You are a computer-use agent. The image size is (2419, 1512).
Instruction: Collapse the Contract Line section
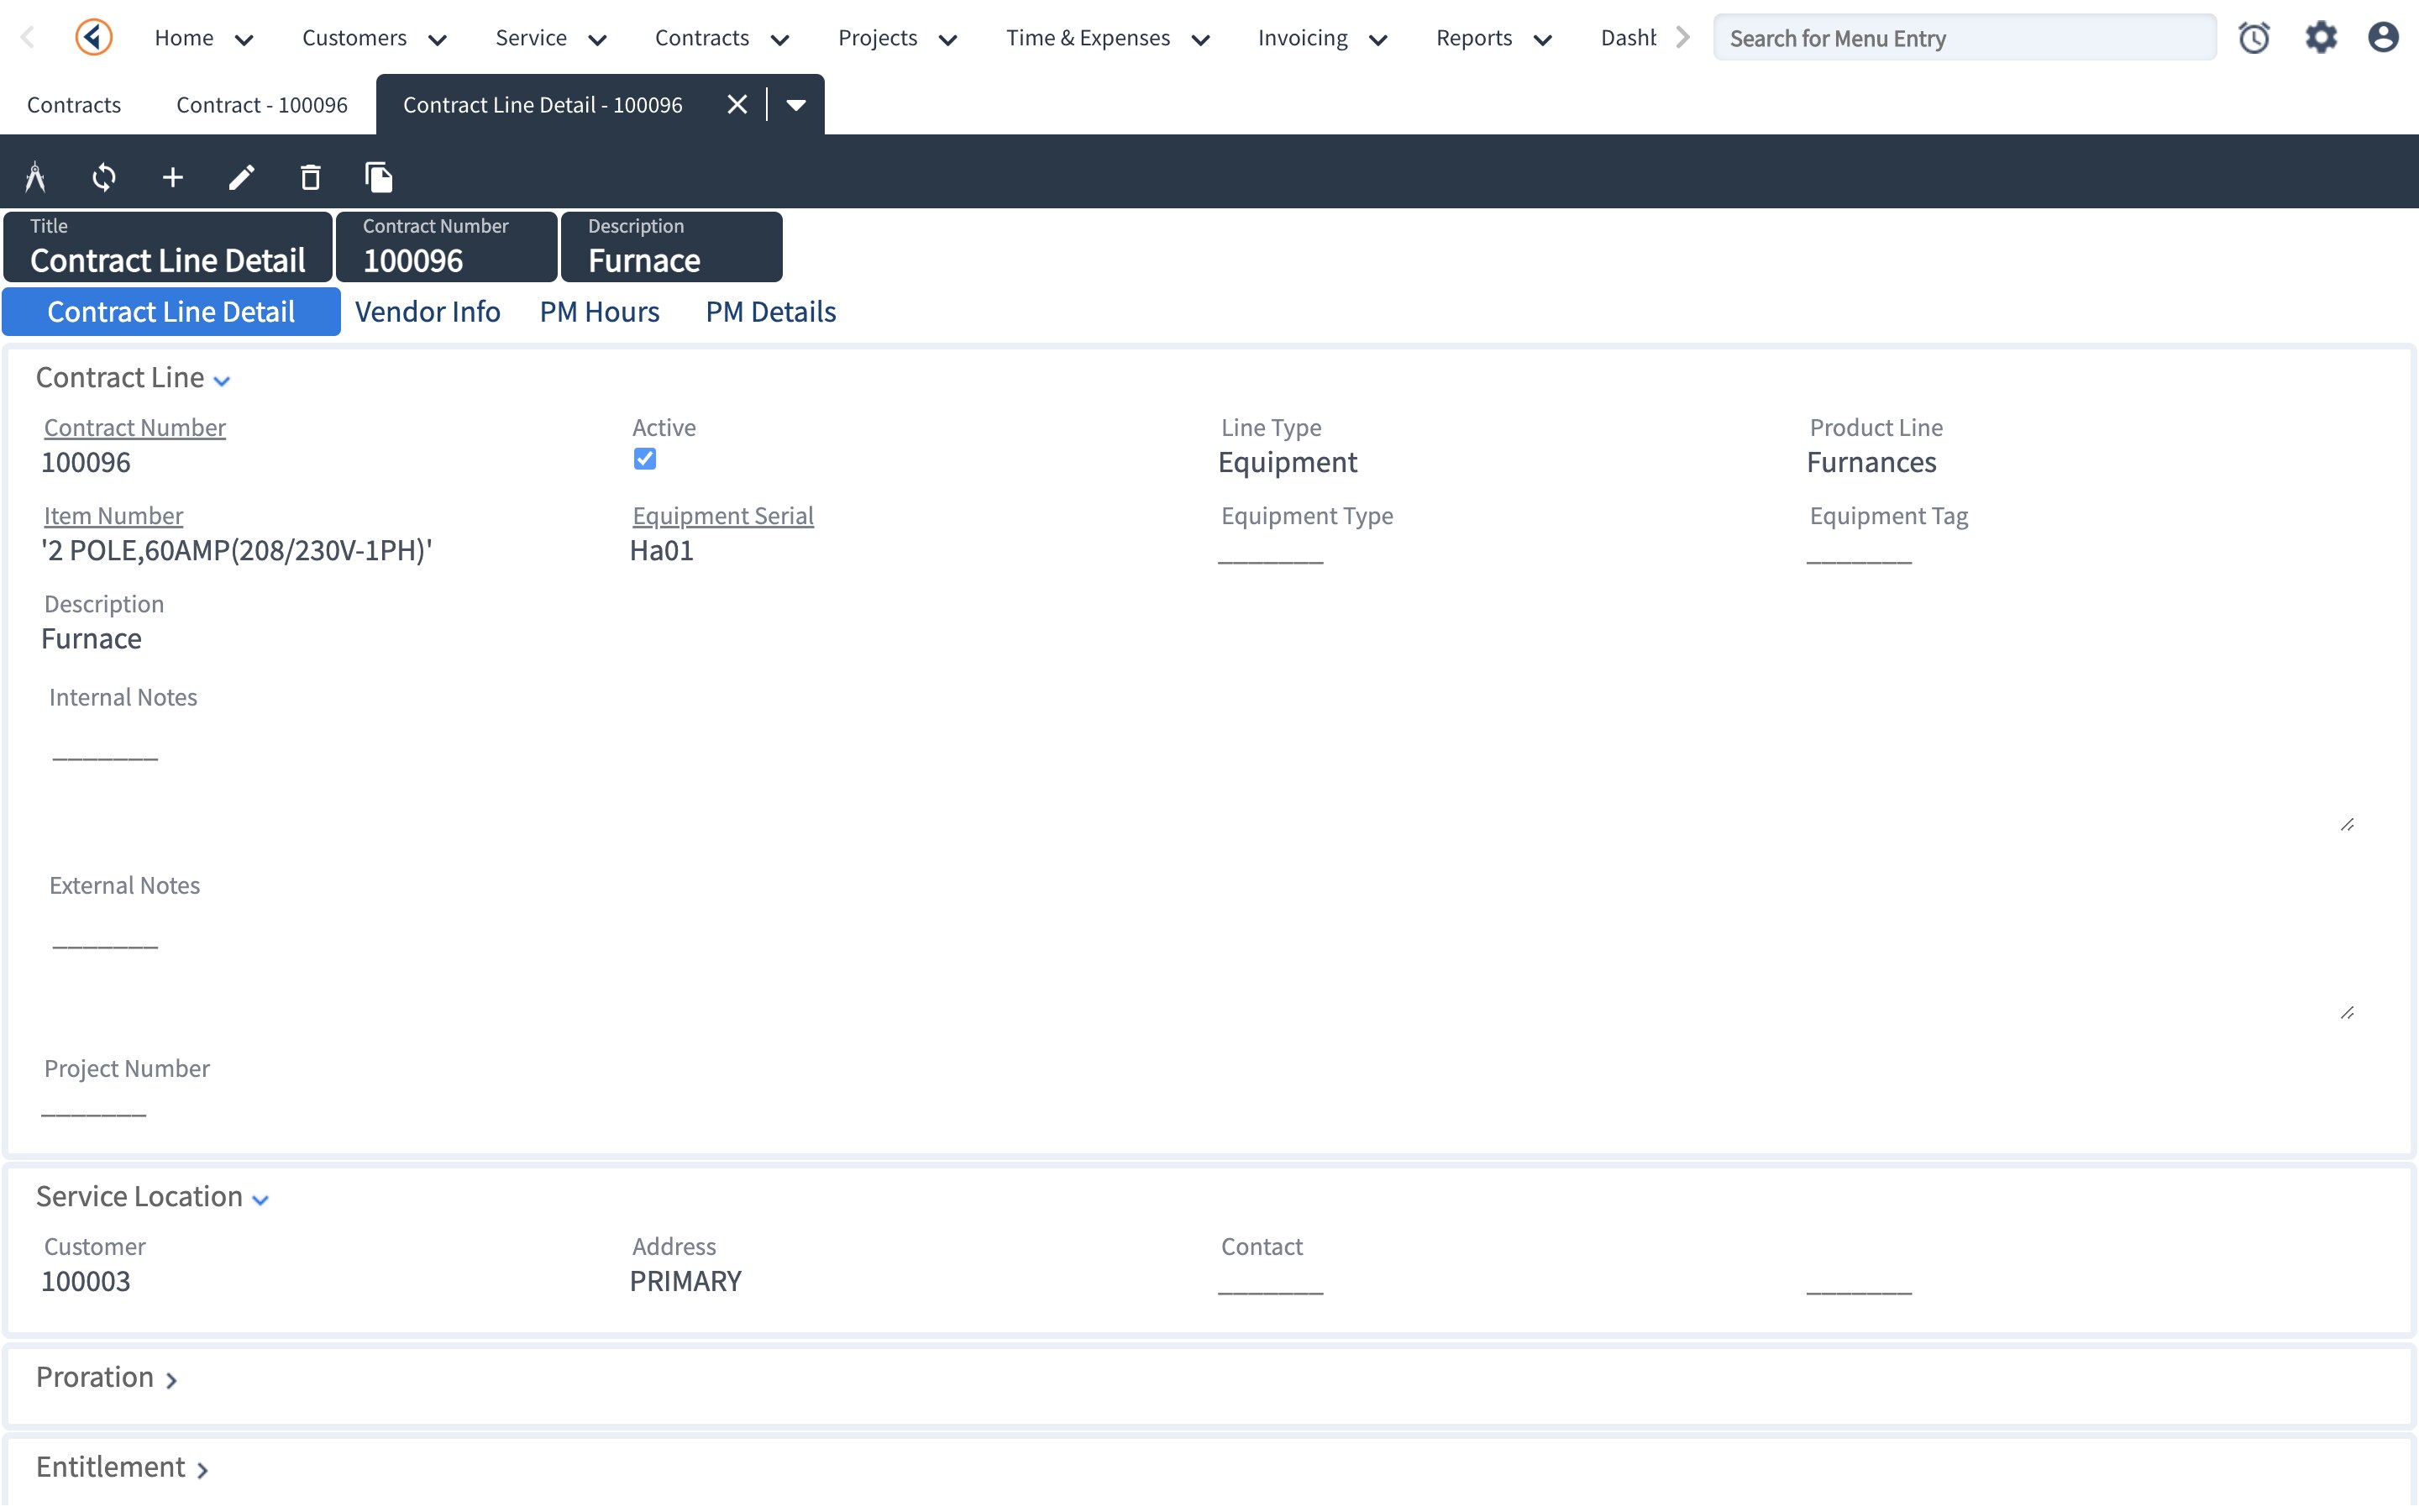222,380
